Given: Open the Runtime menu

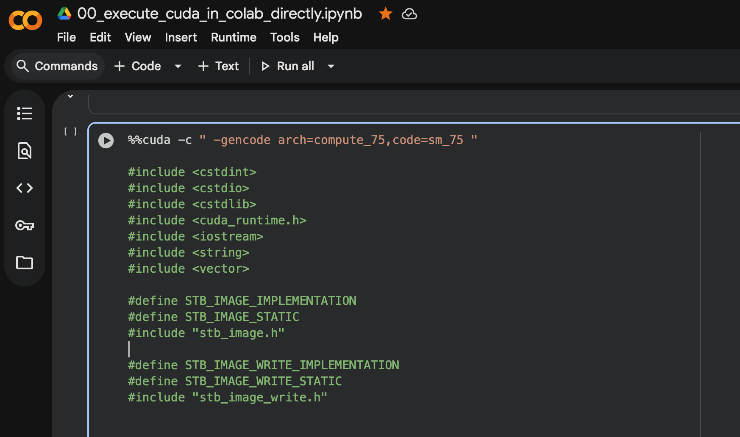Looking at the screenshot, I should point(234,37).
